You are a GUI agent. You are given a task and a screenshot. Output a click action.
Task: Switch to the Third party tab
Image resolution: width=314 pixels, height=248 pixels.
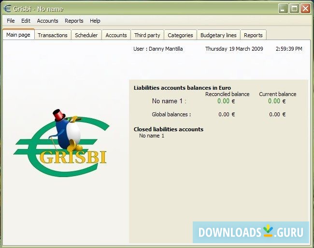point(147,35)
